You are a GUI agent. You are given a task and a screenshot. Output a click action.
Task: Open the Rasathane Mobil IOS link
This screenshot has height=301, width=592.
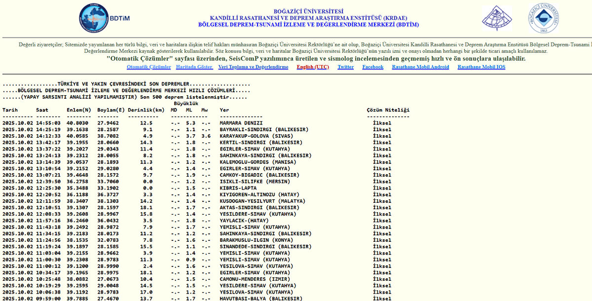[481, 67]
